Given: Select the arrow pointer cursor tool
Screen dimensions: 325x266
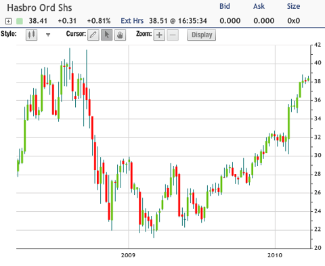Looking at the screenshot, I should coord(107,35).
